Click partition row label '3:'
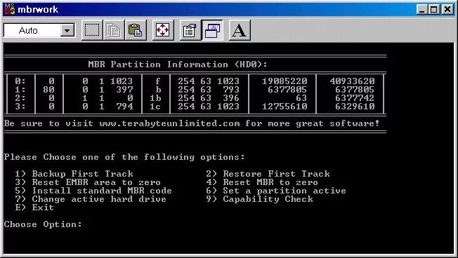Viewport: 458px width, 258px height. click(x=20, y=107)
